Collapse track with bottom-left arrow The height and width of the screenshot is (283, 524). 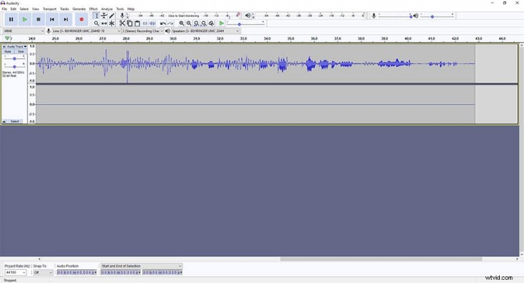[5, 122]
